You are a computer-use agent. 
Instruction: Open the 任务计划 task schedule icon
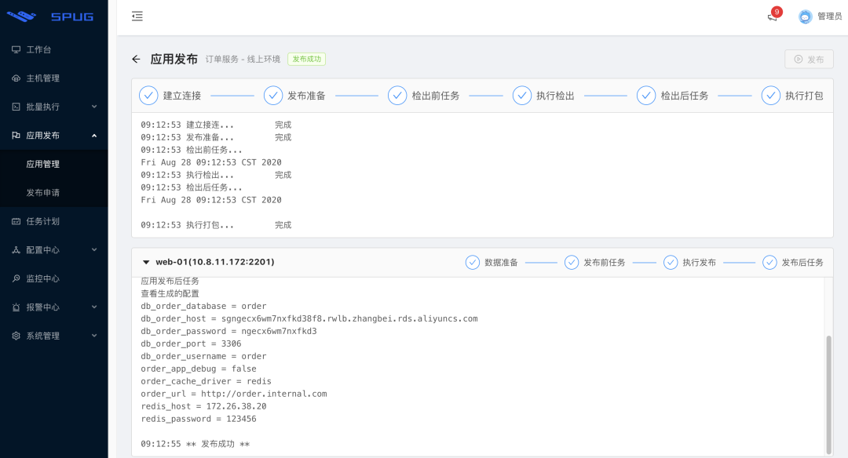click(18, 220)
